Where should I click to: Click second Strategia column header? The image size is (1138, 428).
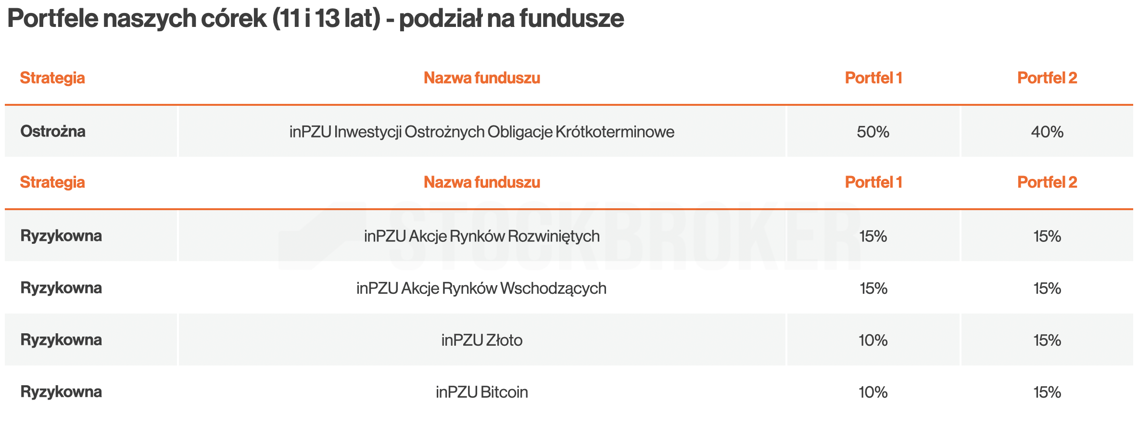tap(52, 182)
